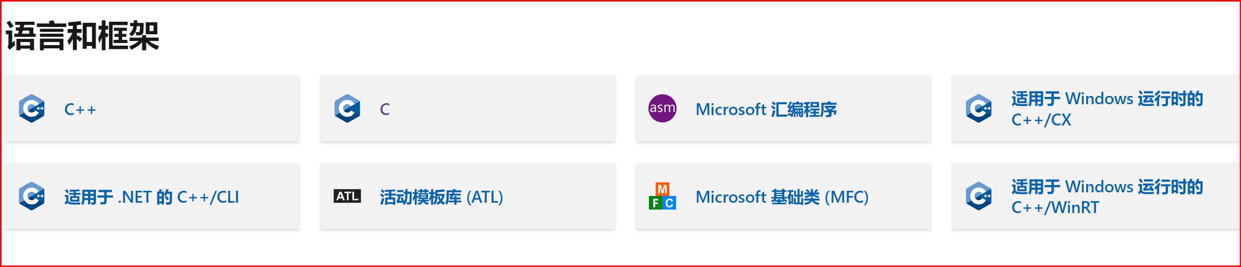
Task: Open the Microsoft 基础类 (MFC) link
Action: click(x=782, y=197)
